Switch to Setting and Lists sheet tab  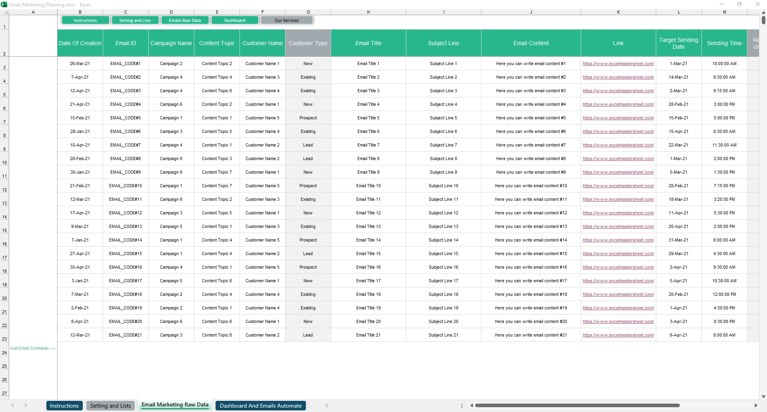pyautogui.click(x=110, y=406)
